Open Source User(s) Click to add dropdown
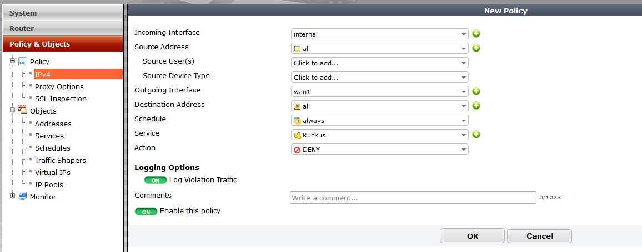 (379, 63)
